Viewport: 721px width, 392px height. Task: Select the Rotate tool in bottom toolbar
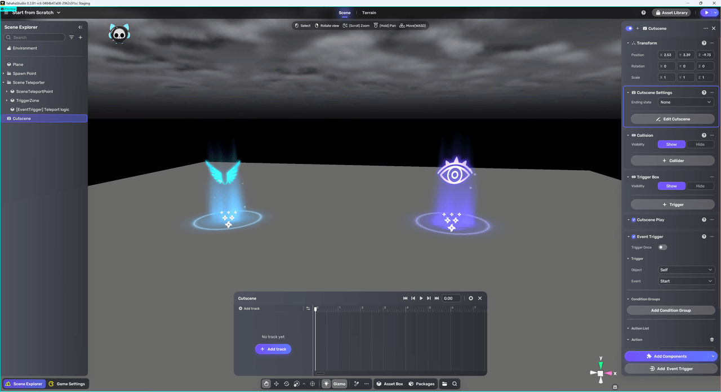tap(286, 384)
